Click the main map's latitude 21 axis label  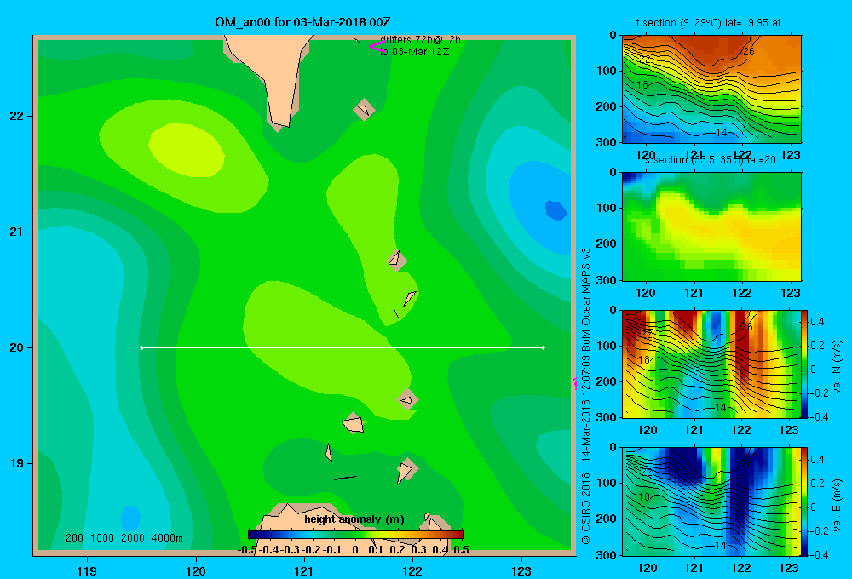coord(17,232)
